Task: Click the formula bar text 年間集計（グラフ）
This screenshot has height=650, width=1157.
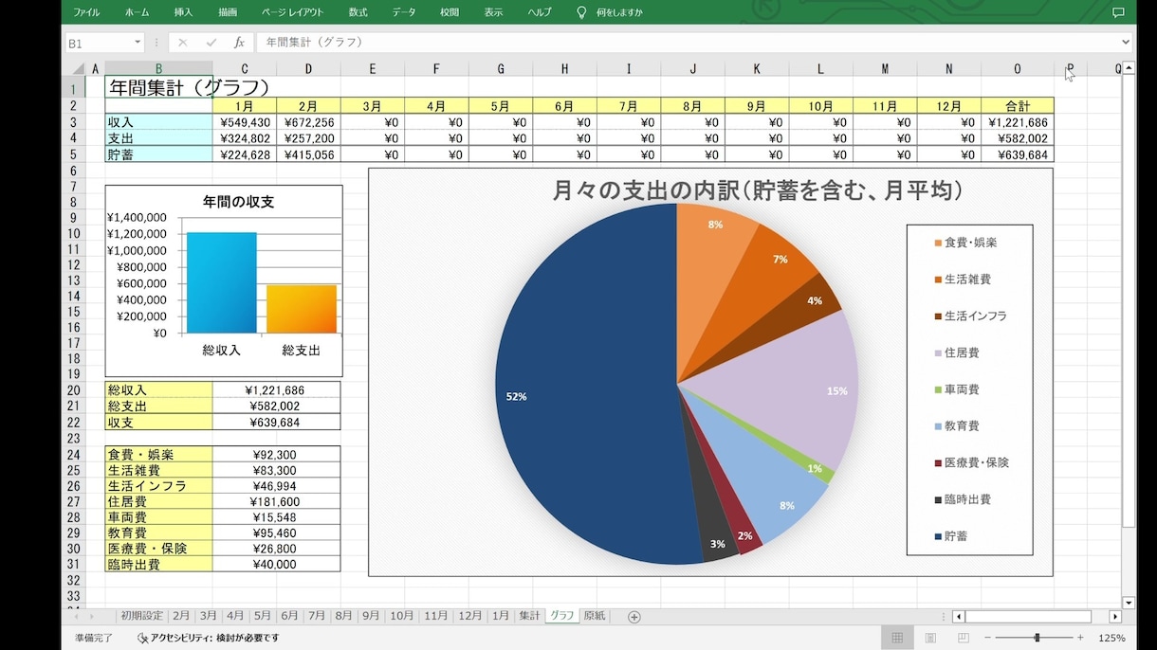Action: 314,43
